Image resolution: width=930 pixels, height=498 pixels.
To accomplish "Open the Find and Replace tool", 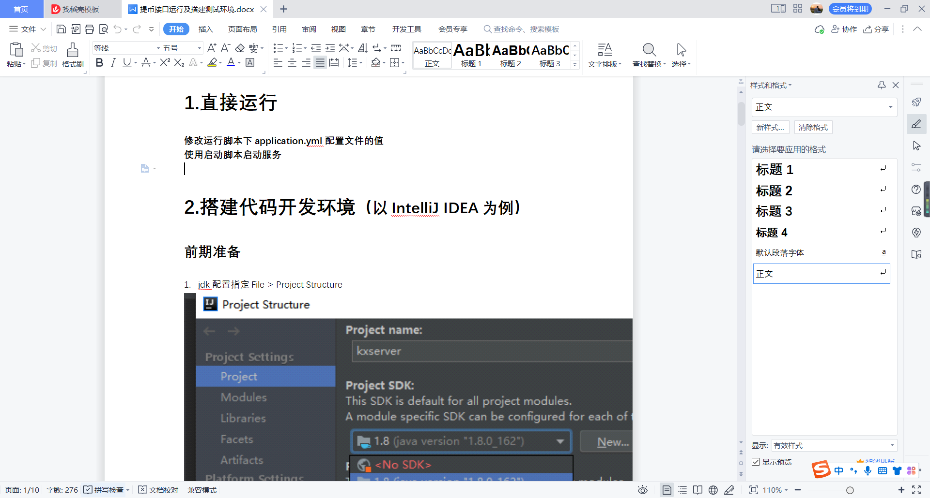I will (x=649, y=54).
